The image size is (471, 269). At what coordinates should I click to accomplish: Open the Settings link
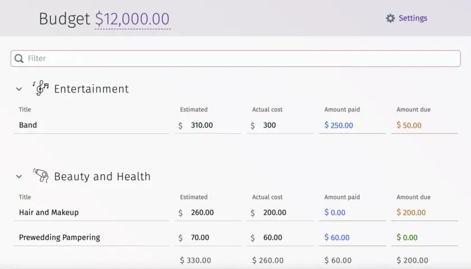click(413, 18)
